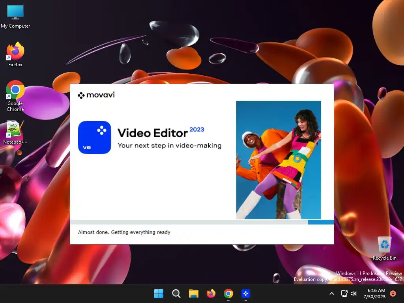Open the notification badge showing 2
Viewport: 404px width, 303px height.
pos(393,294)
